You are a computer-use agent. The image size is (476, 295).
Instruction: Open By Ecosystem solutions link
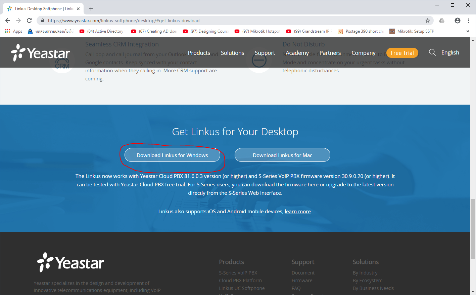368,281
